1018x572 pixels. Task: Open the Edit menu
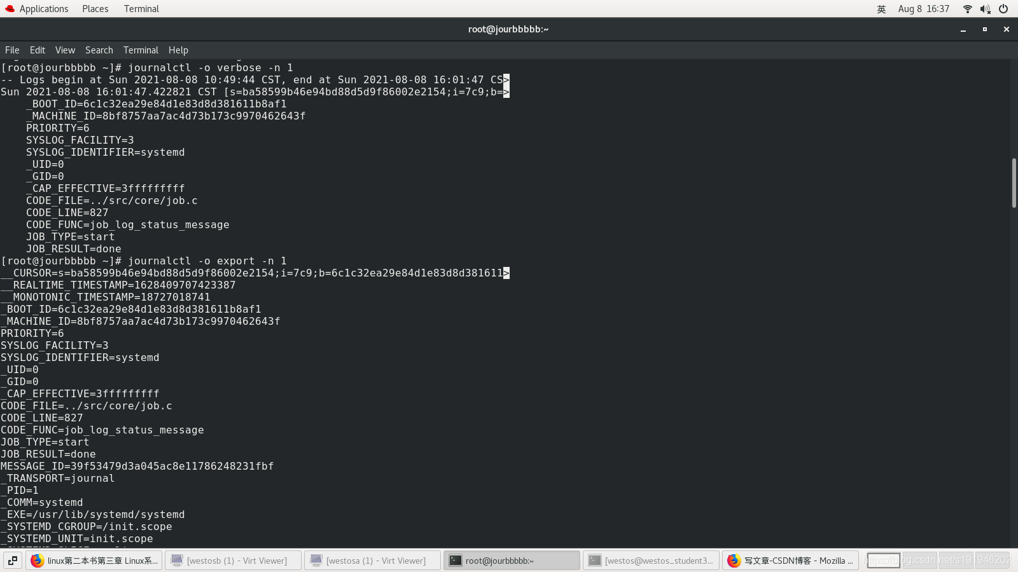coord(38,50)
